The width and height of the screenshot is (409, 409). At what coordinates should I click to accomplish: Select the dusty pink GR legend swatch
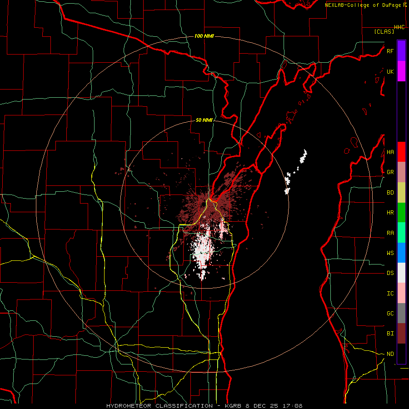coord(401,172)
